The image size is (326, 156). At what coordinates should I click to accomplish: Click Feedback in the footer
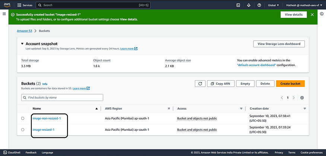(31, 153)
